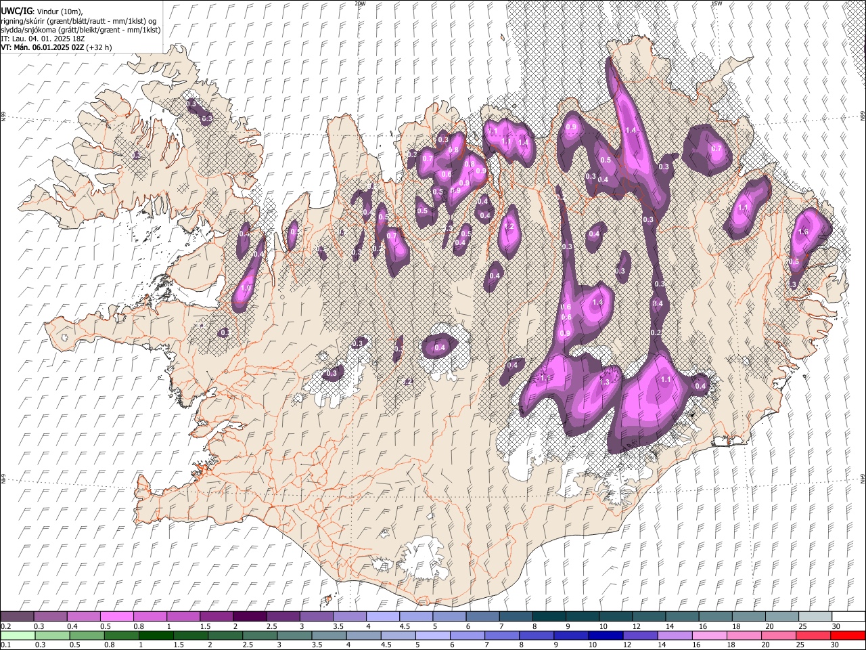Click the '0.2' label in the snow legend
Image resolution: width=866 pixels, height=650 pixels.
(x=5, y=626)
